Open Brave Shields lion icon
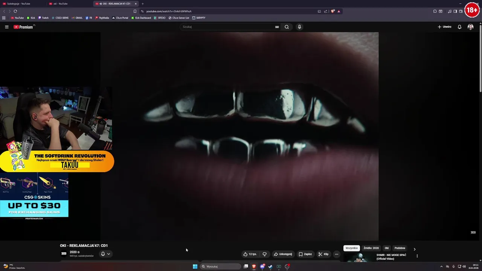Screen dimensions: 482x271 click(x=333, y=11)
